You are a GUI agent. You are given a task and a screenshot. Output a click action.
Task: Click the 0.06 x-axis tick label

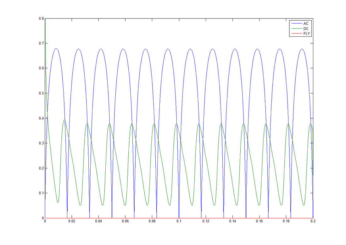coord(125,221)
